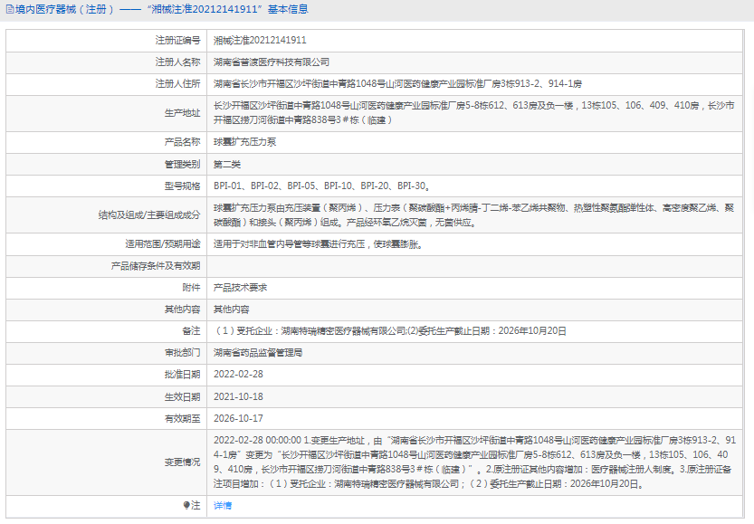Click product name 球囊扩充压力泵
Image resolution: width=754 pixels, height=524 pixels.
[x=244, y=142]
